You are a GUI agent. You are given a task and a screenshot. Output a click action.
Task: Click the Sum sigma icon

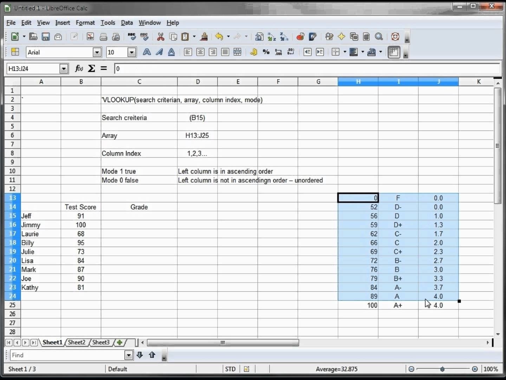[x=91, y=68]
